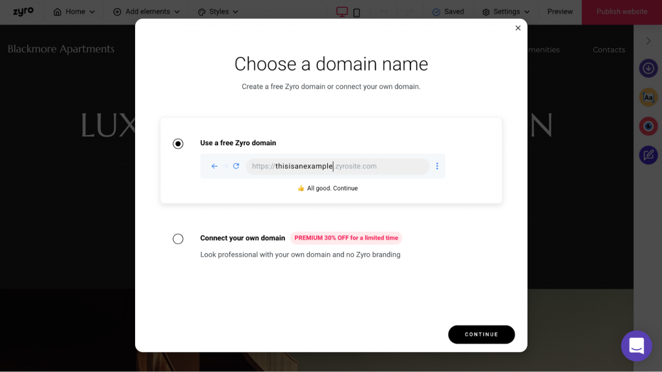This screenshot has width=662, height=372.
Task: Expand the Styles dropdown
Action: [x=218, y=12]
